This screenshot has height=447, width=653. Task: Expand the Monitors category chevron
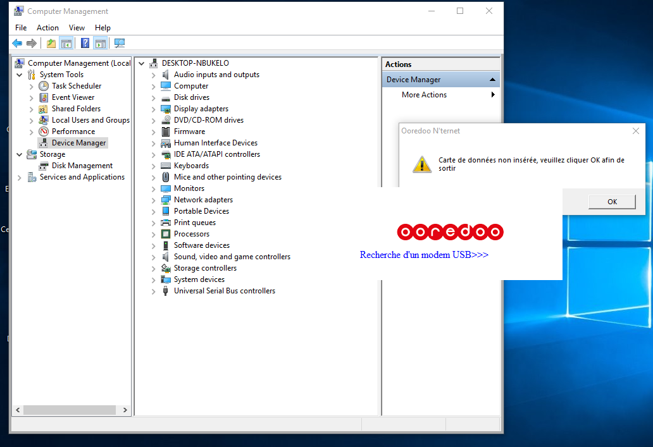tap(154, 189)
